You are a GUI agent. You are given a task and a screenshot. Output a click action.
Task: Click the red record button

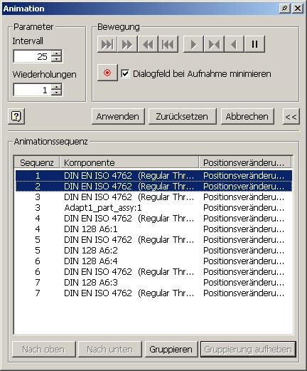107,73
